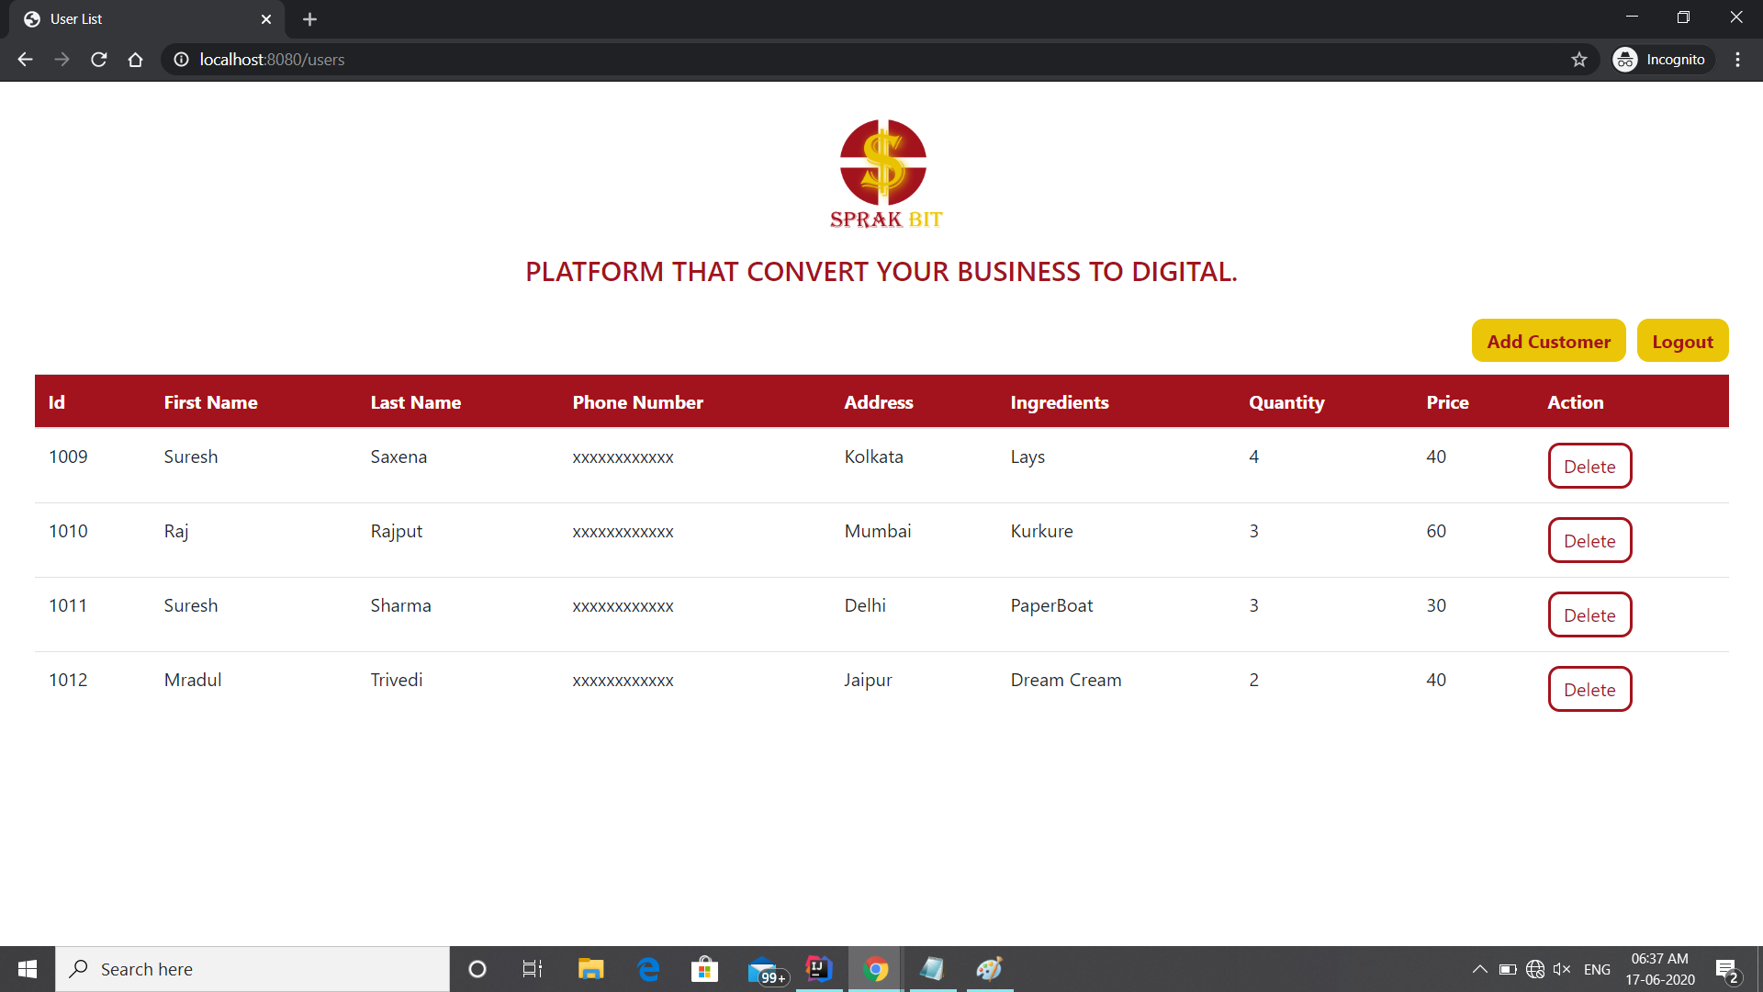The image size is (1763, 992).
Task: Click the Add Customer button
Action: coord(1548,341)
